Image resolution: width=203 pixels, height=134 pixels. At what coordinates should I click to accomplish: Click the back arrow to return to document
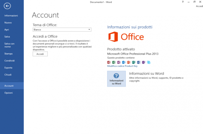pos(7,6)
